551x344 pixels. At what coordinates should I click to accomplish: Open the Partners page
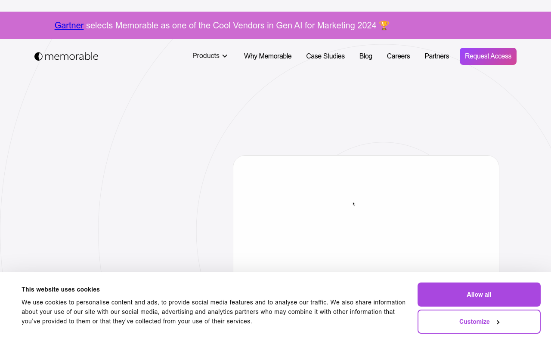(436, 56)
